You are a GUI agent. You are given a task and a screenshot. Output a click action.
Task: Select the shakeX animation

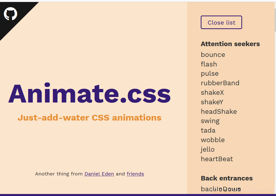(x=212, y=92)
